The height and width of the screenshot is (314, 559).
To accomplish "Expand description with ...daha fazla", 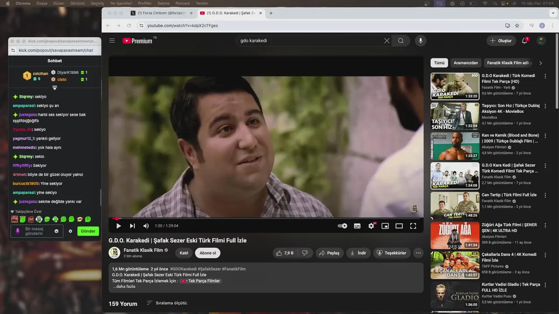I will tap(124, 287).
